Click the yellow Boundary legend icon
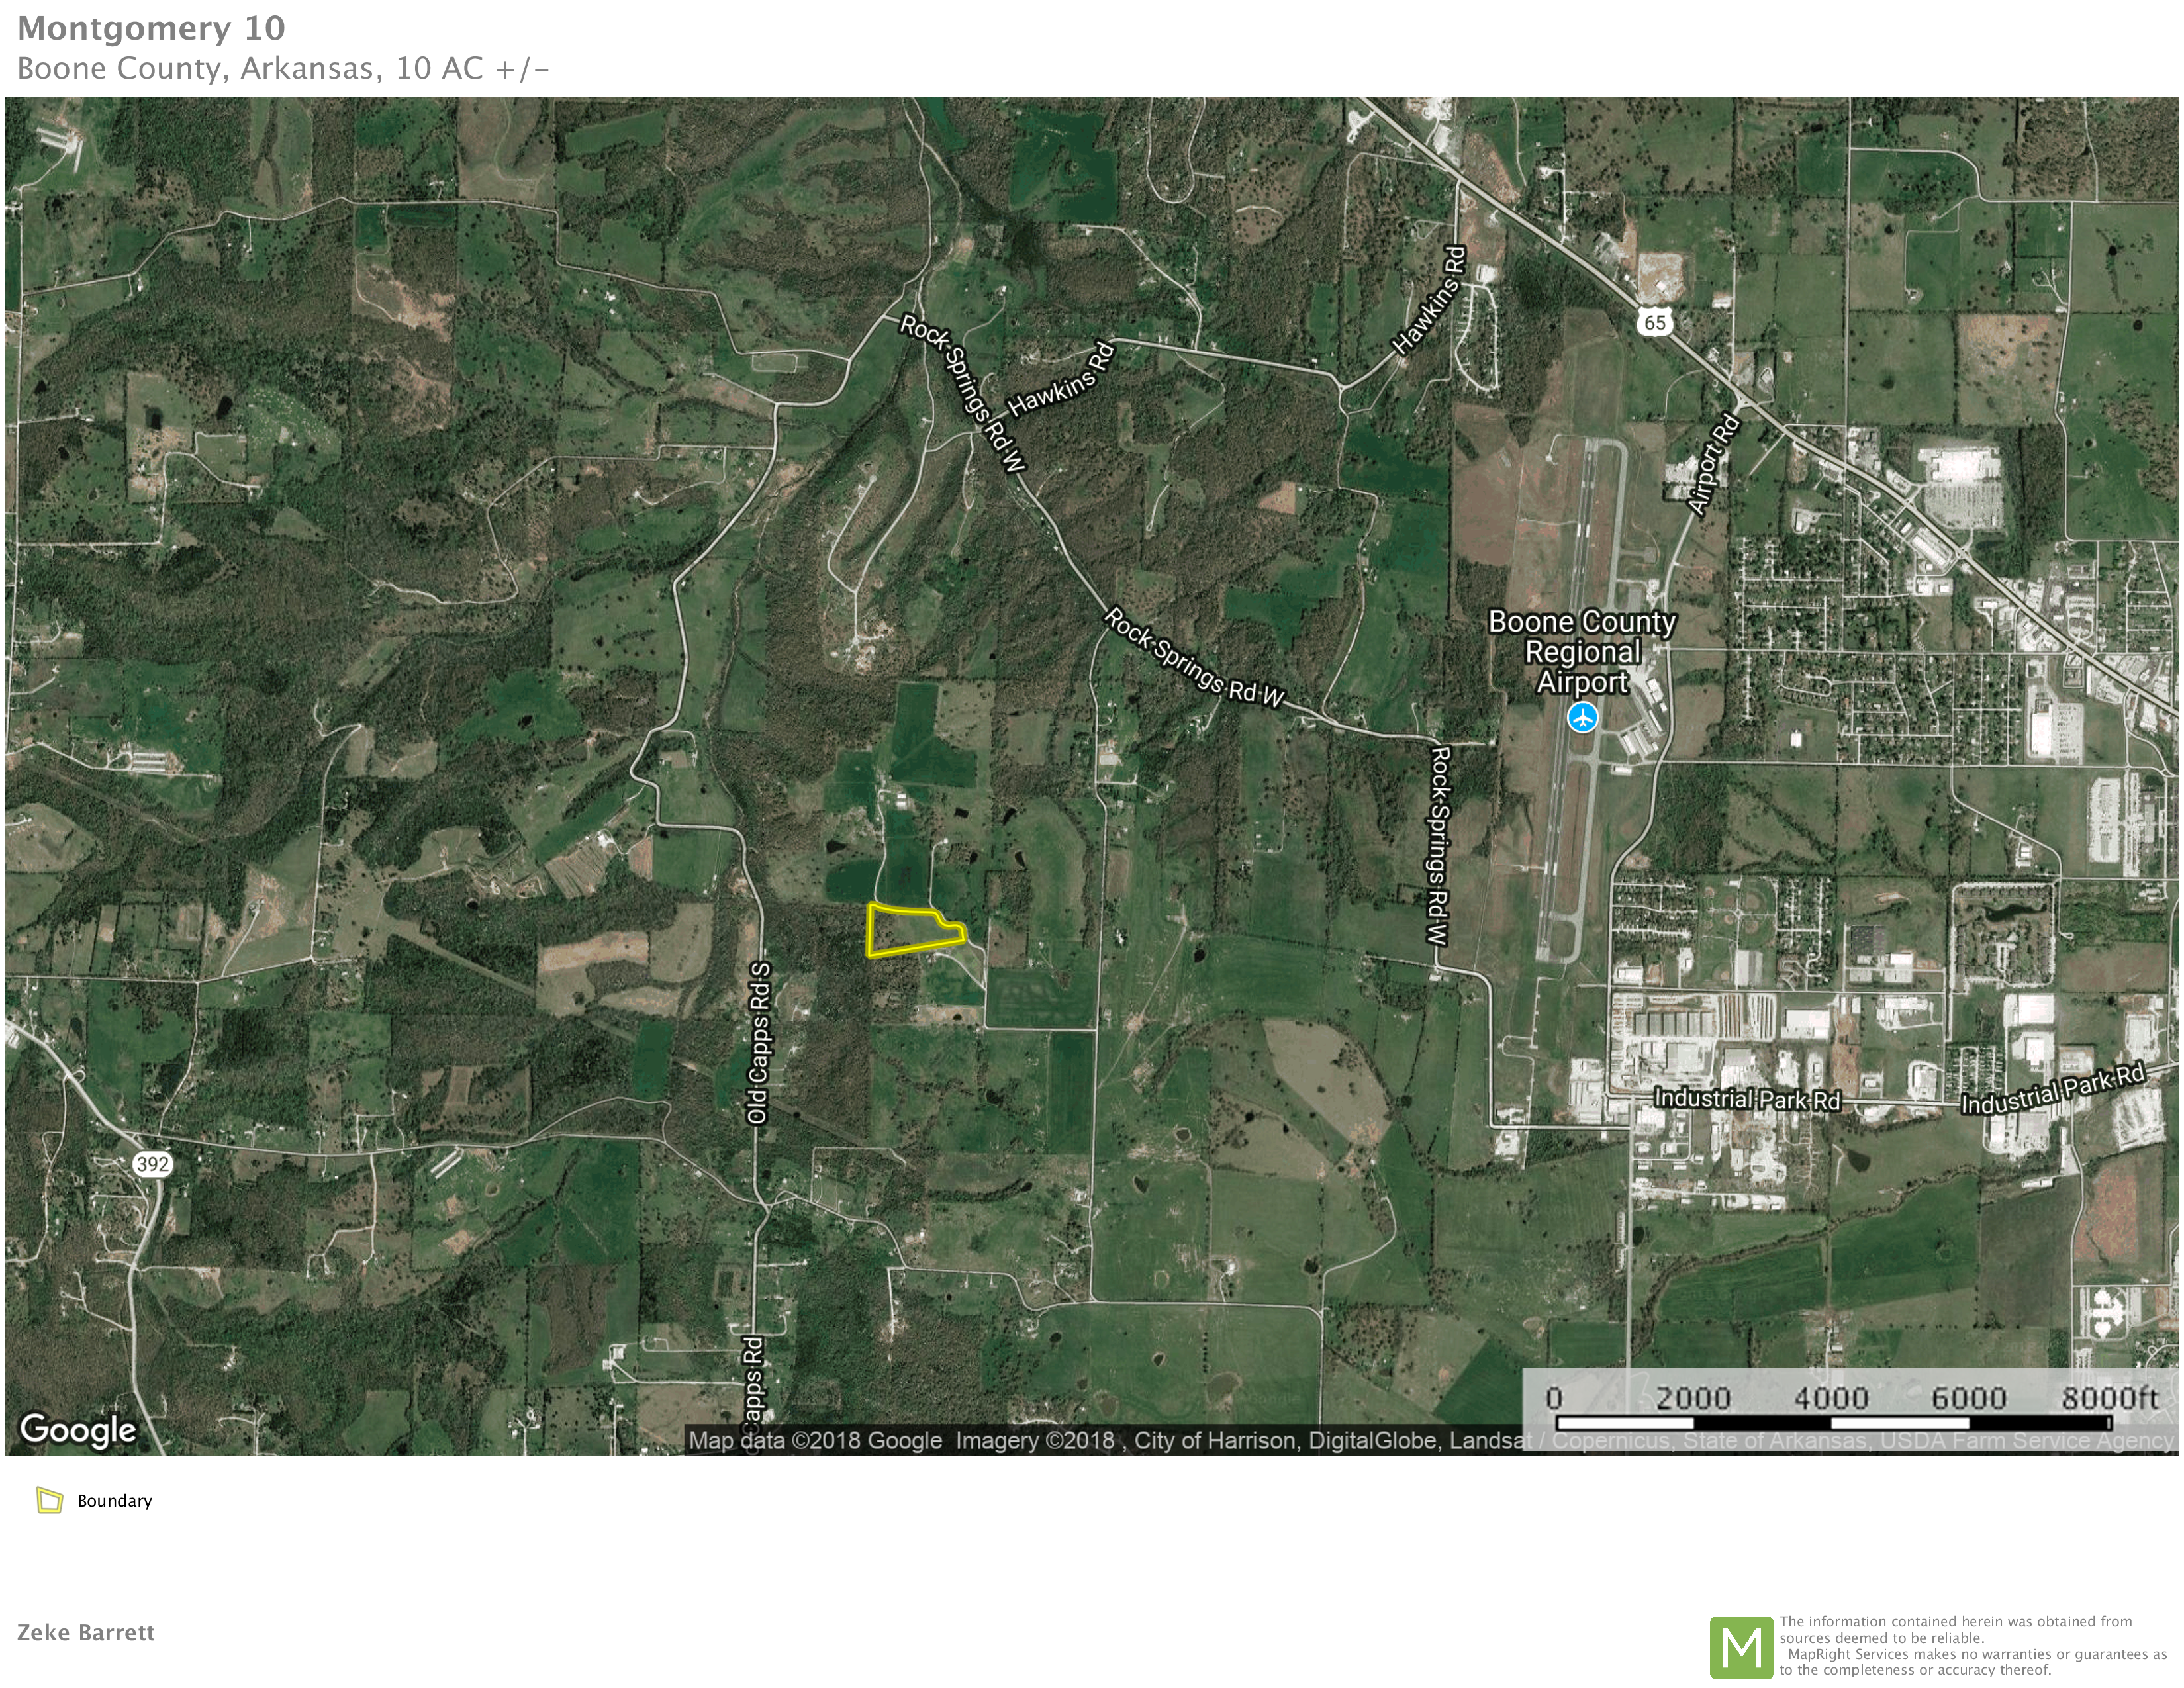2184x1688 pixels. [49, 1500]
